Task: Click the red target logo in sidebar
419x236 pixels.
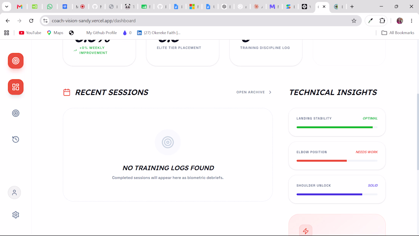Action: coord(16,61)
